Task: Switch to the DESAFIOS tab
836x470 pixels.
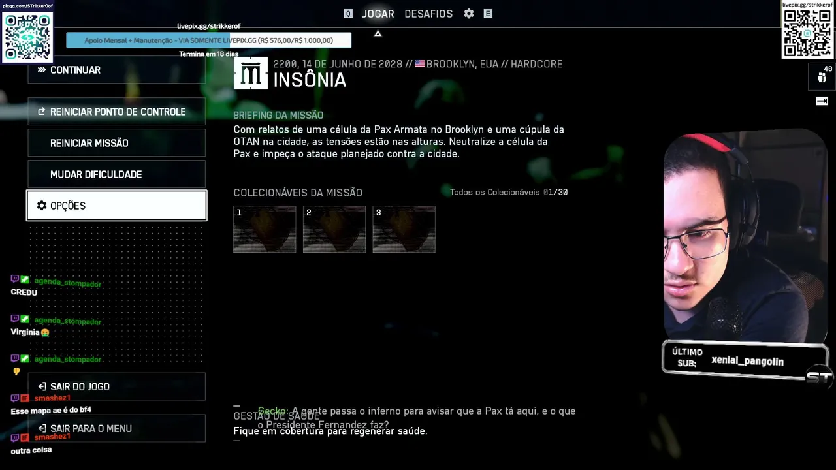Action: tap(428, 14)
